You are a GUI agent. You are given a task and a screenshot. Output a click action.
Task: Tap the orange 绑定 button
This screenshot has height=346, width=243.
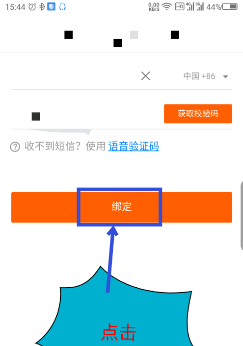tap(122, 207)
